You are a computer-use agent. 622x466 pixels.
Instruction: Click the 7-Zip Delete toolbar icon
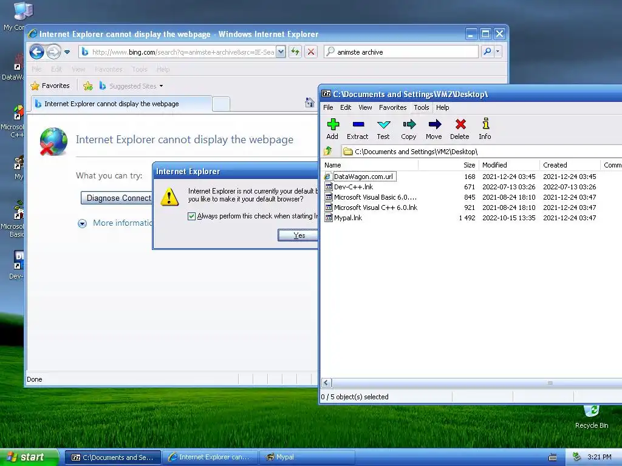point(460,129)
